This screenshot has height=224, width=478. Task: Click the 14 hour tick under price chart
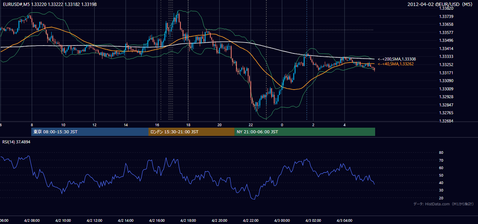point(126,125)
